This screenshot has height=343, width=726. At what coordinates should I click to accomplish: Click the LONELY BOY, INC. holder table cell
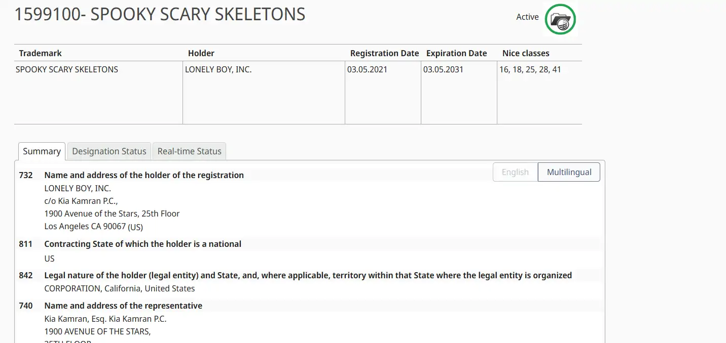coord(218,70)
